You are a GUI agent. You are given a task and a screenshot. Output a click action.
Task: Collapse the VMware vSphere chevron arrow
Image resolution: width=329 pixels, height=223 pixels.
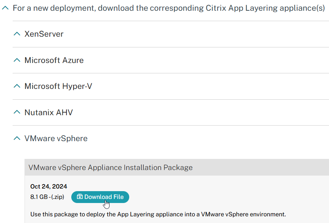click(x=17, y=138)
